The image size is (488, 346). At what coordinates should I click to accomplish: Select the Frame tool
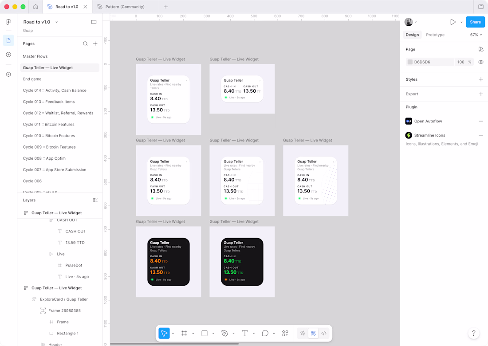184,333
